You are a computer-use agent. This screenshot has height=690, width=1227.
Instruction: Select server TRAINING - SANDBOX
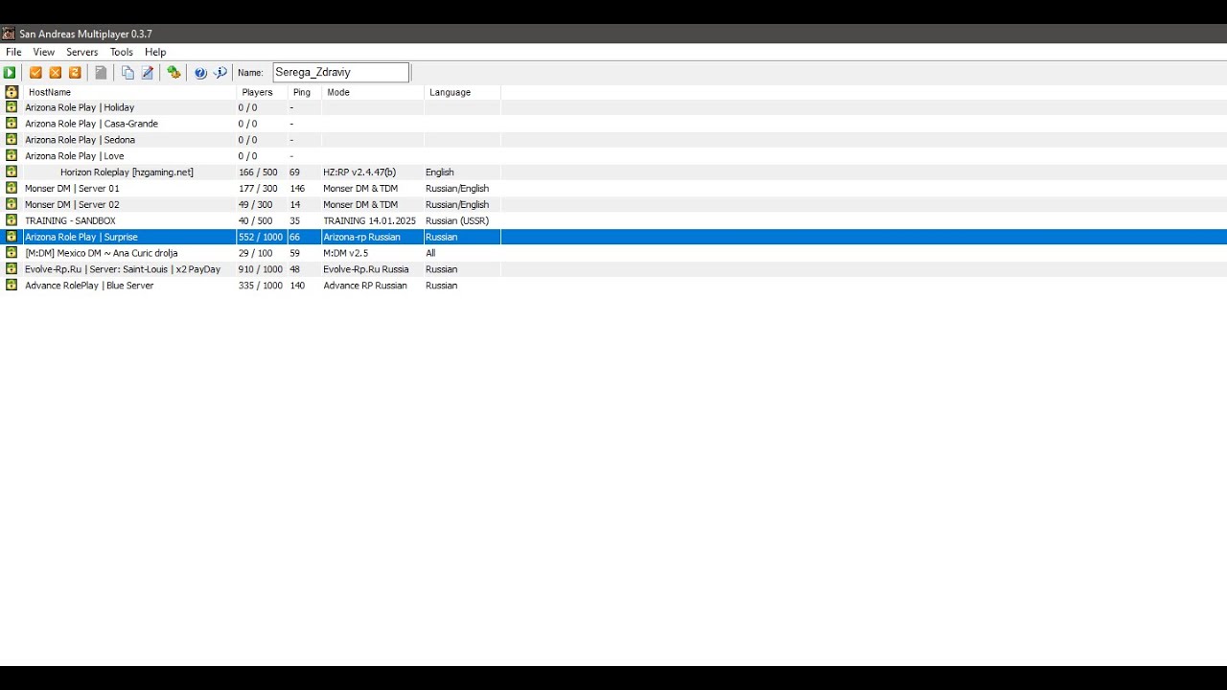tap(70, 220)
